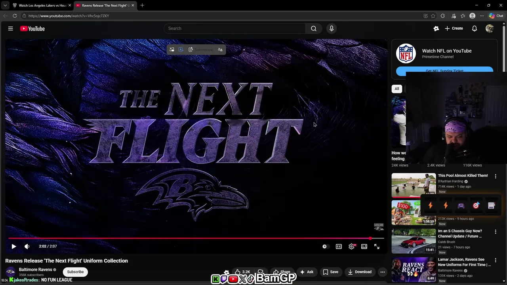Open browser Settings and more ellipsis
The image size is (507, 285).
(482, 16)
